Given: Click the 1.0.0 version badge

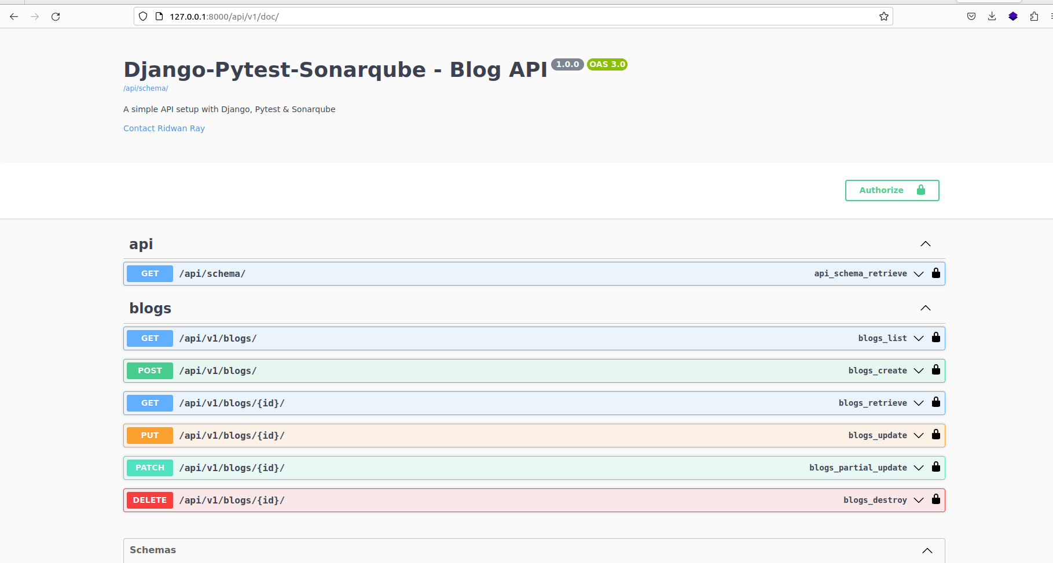Looking at the screenshot, I should pos(567,64).
